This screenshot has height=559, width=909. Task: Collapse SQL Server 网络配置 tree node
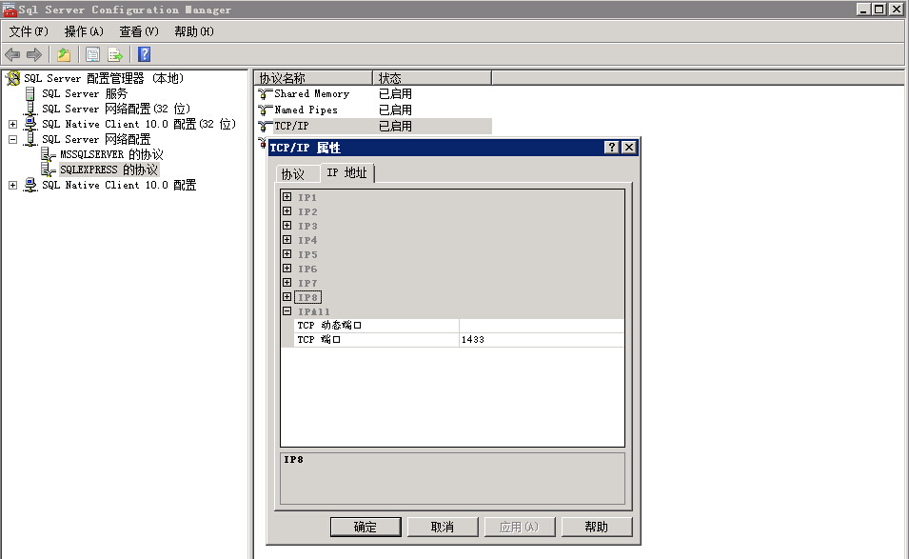point(12,139)
